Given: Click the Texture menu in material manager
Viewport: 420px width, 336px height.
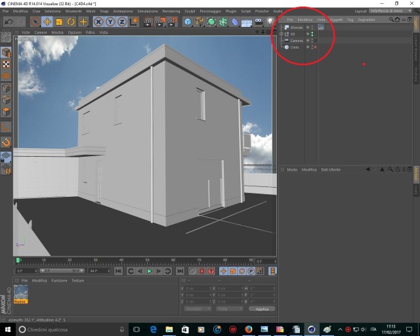Looking at the screenshot, I should tap(77, 280).
